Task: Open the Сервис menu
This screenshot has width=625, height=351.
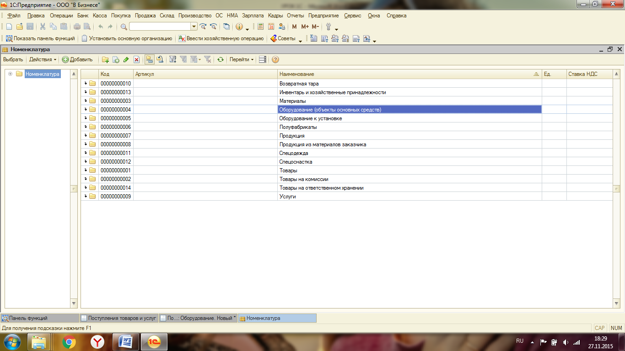Action: (x=353, y=16)
